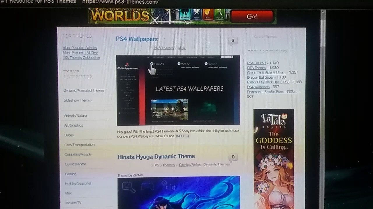Open the PS4 Wallpapers preview image
The width and height of the screenshot is (373, 209).
[178, 90]
